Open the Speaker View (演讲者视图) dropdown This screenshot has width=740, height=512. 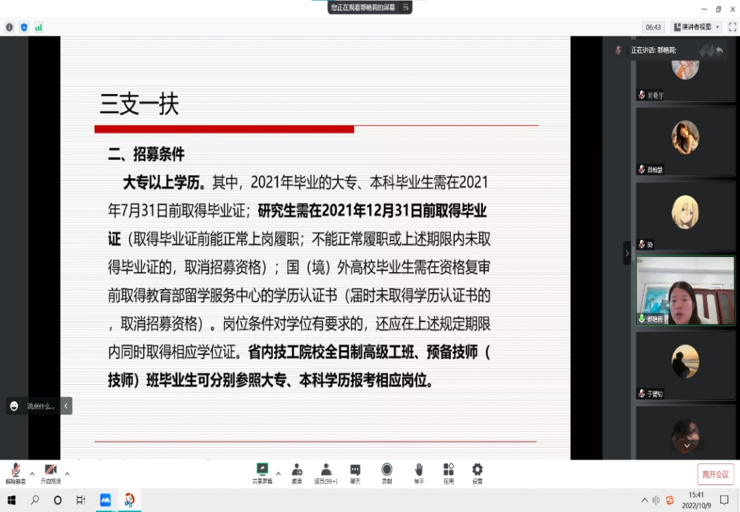(x=696, y=27)
